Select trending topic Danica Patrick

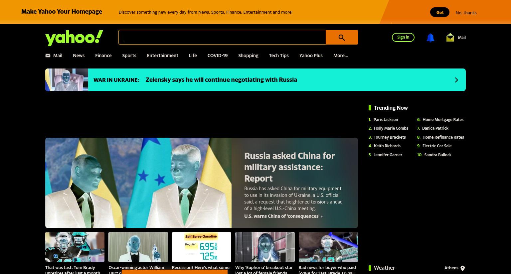pyautogui.click(x=435, y=128)
